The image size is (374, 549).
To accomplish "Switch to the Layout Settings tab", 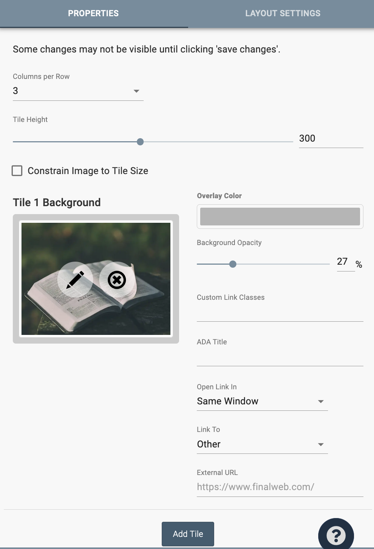I will tap(282, 14).
